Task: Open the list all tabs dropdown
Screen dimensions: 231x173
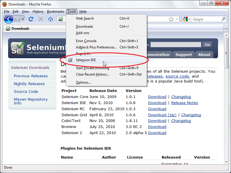Action: [226, 28]
